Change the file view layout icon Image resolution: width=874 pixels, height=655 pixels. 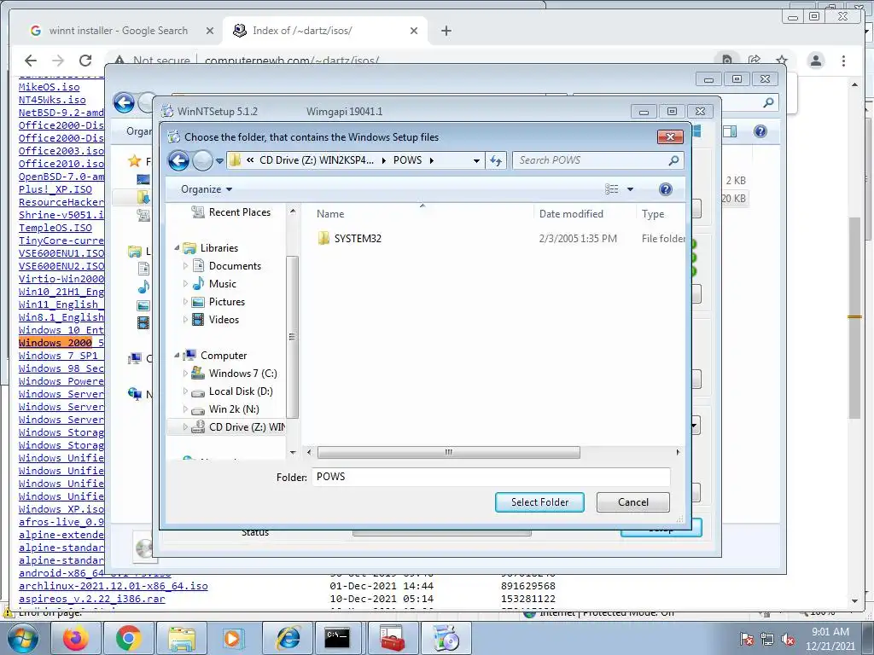click(611, 189)
